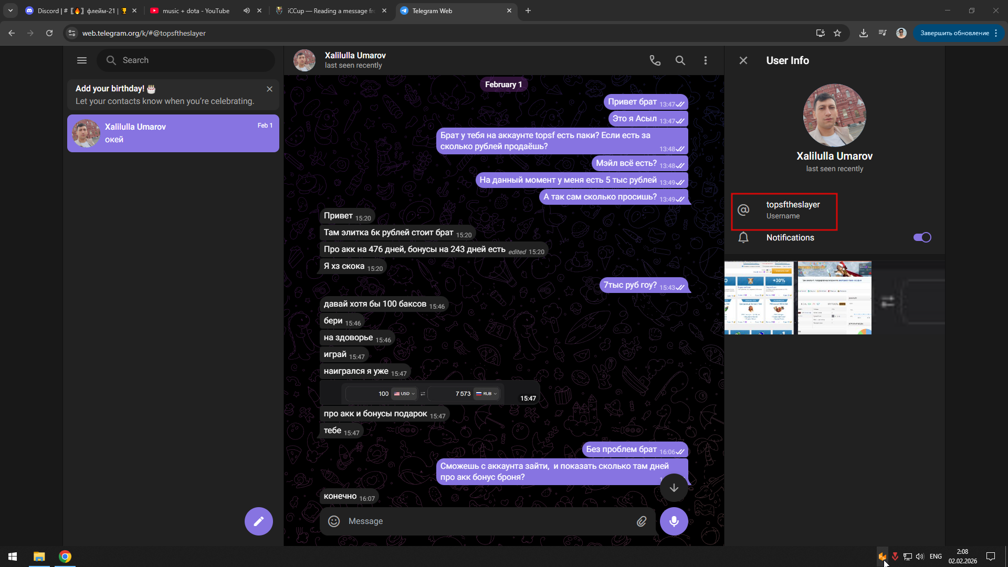This screenshot has height=567, width=1008.
Task: Open the browser tab search dropdown
Action: click(x=10, y=10)
